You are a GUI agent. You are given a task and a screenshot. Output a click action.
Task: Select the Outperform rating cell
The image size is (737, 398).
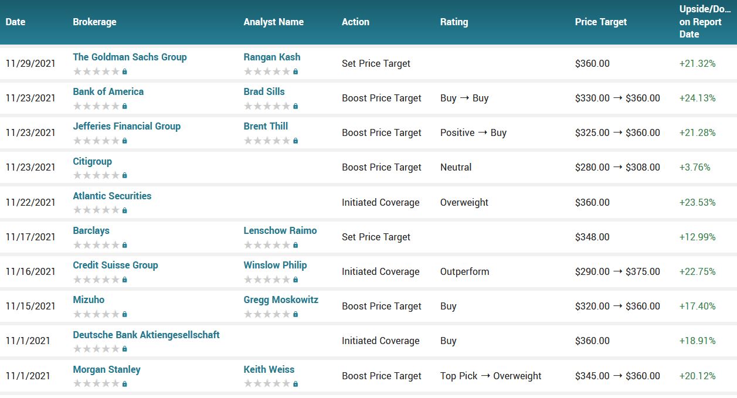click(x=464, y=271)
